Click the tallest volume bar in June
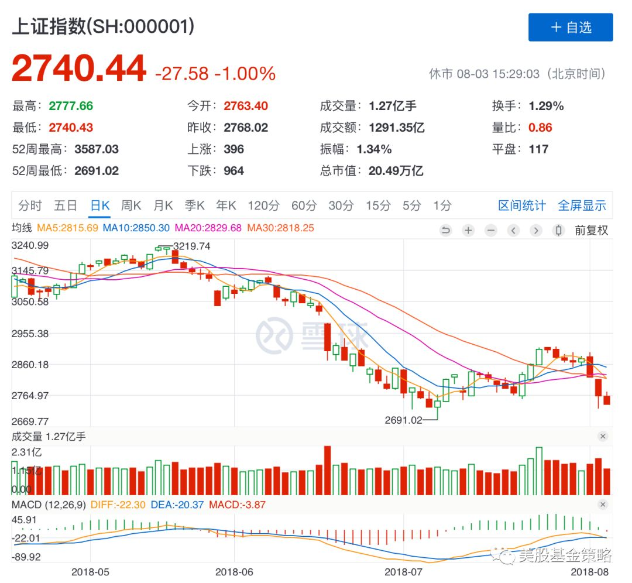 (x=327, y=470)
